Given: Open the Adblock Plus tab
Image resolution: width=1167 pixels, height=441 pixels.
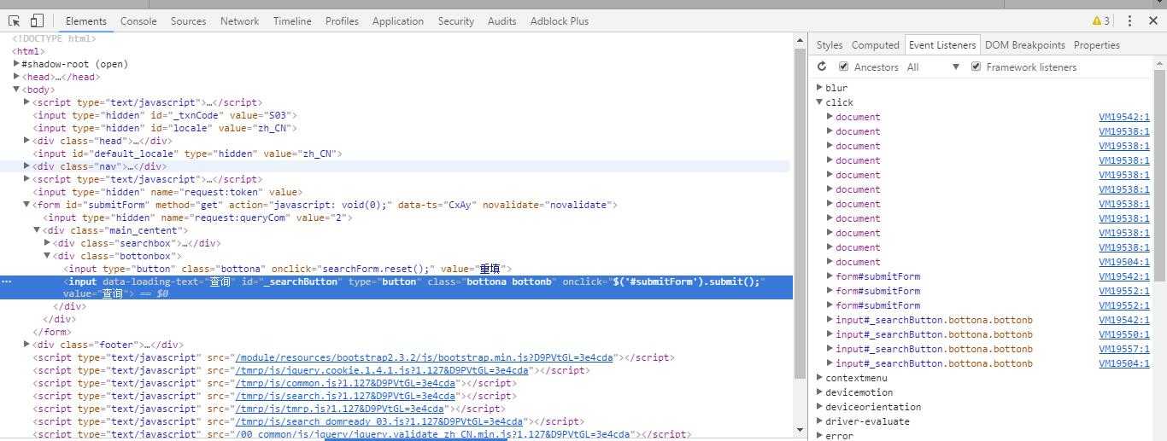Looking at the screenshot, I should click(x=559, y=20).
